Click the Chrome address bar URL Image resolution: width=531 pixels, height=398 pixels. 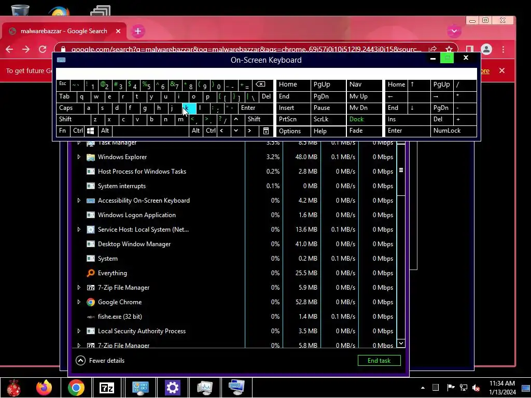point(246,49)
